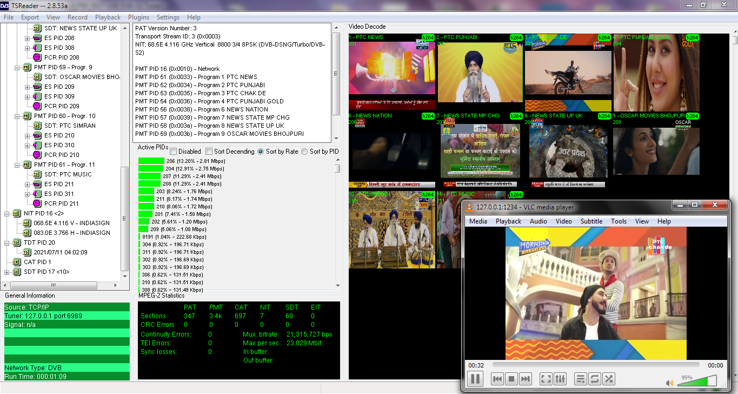
Task: Select the CAT PID 1 node icon
Action: coord(16,262)
